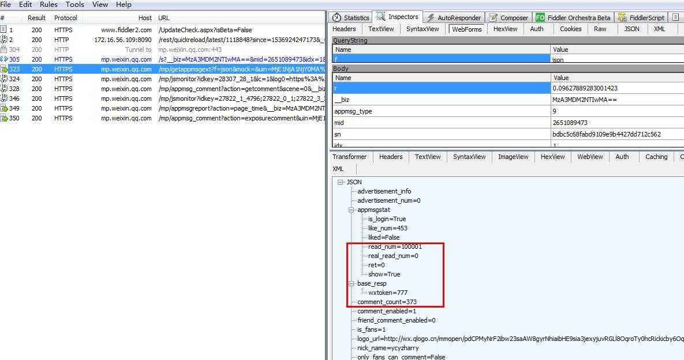Select the request Headers inspector tab
The image size is (684, 360).
pos(344,29)
